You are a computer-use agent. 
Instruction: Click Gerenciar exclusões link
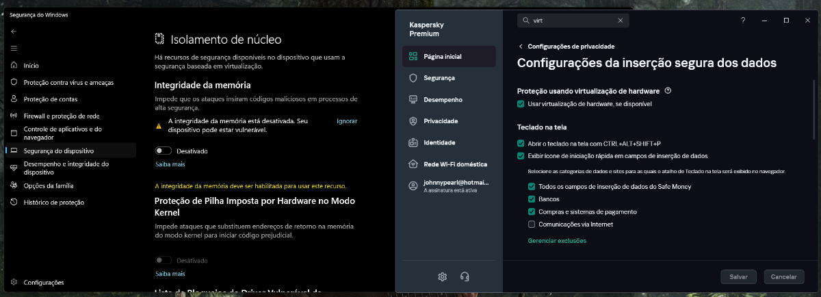(557, 241)
